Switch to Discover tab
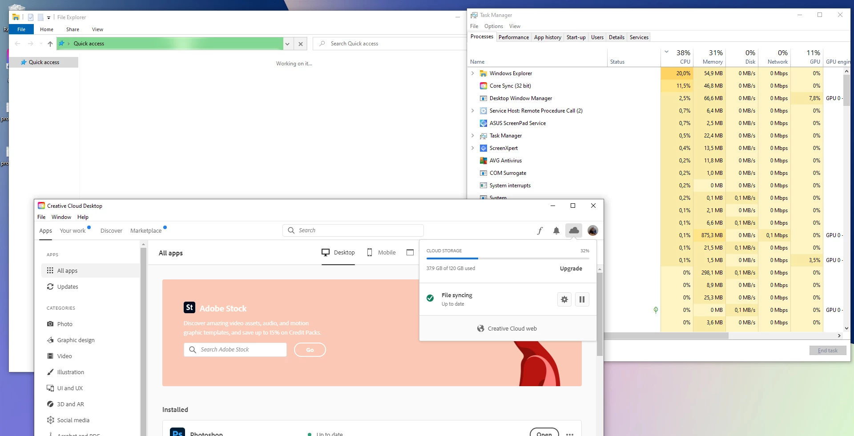 point(111,230)
